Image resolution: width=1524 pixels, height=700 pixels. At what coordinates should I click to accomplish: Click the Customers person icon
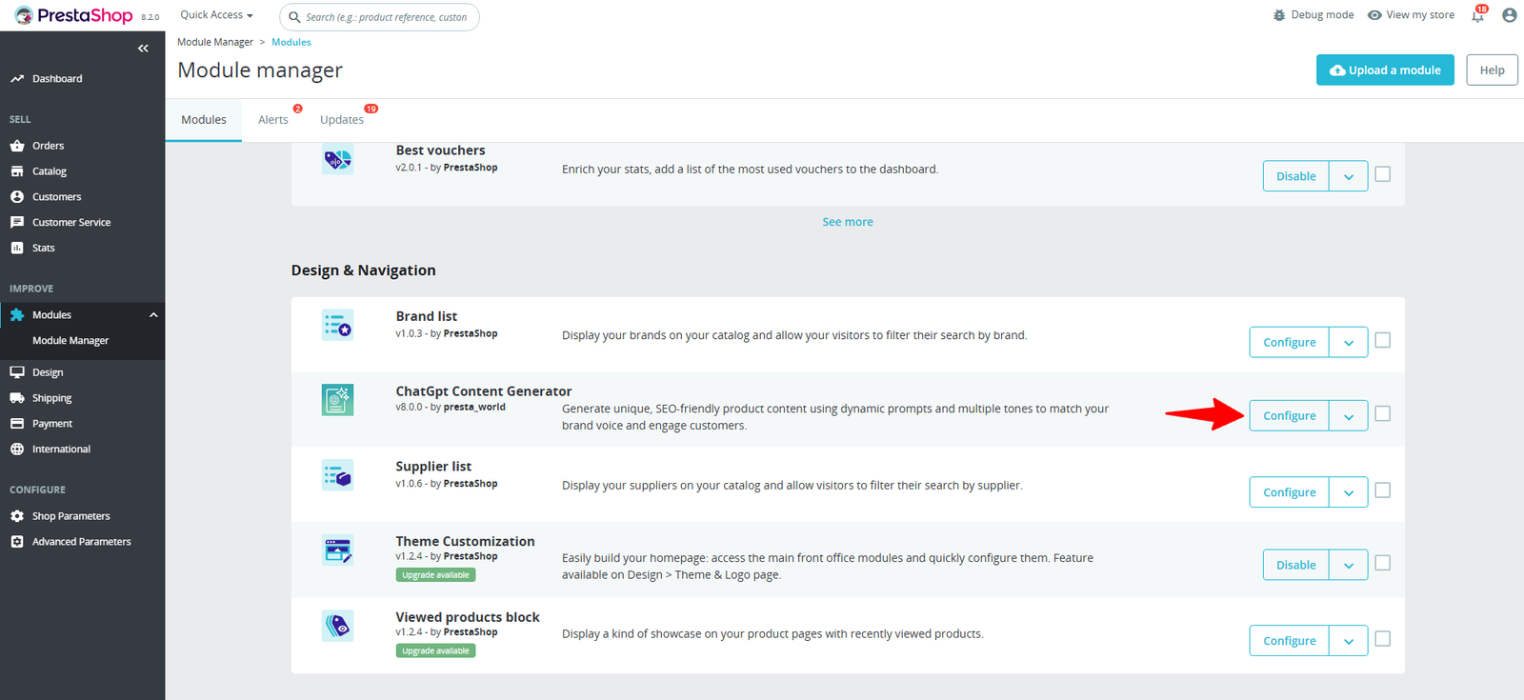(x=17, y=197)
